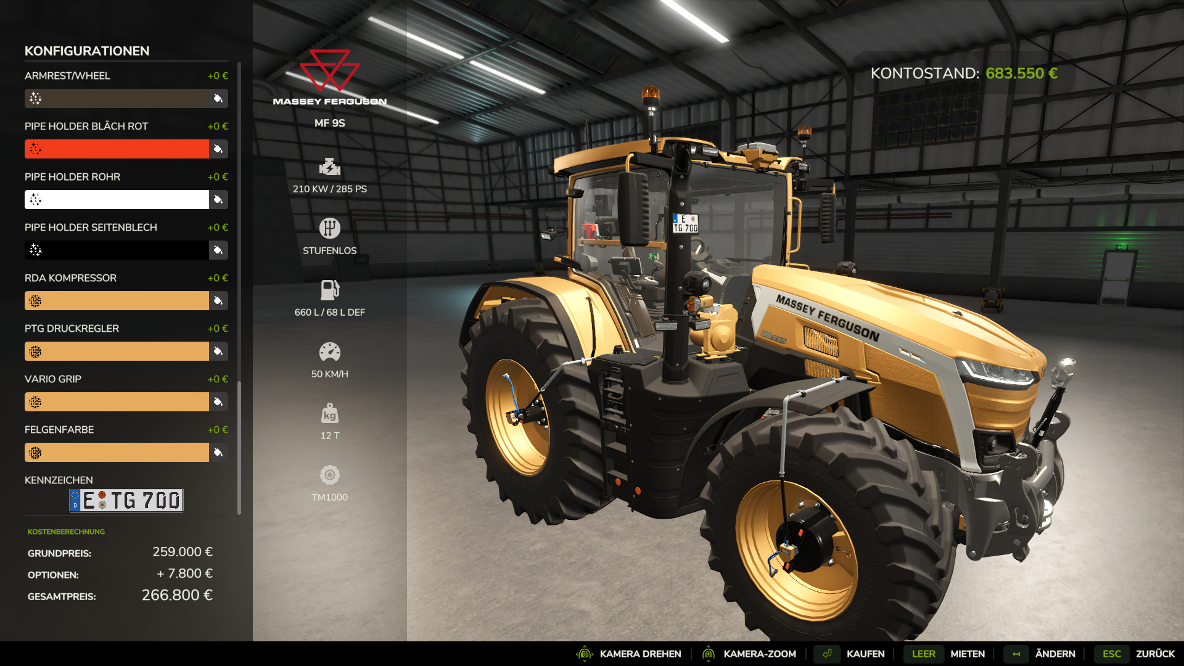
Task: Click the configuration list scrollbar
Action: click(x=239, y=447)
